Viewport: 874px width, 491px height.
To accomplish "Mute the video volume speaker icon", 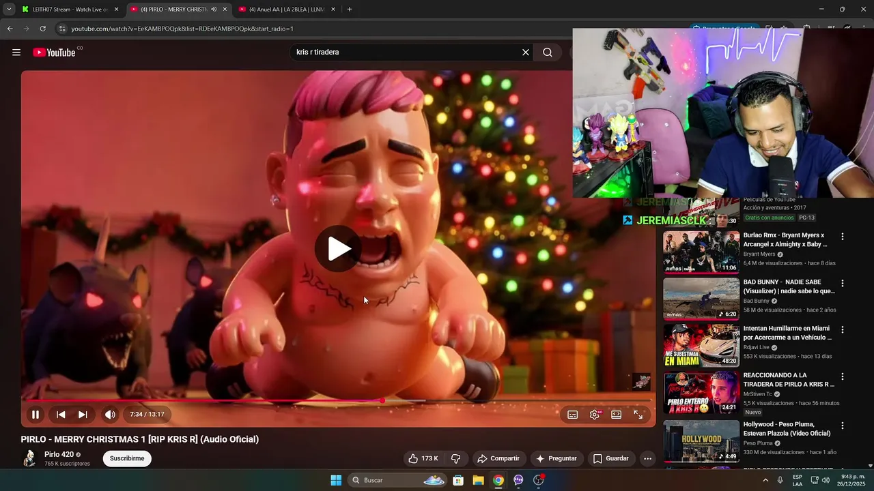I will [x=110, y=414].
